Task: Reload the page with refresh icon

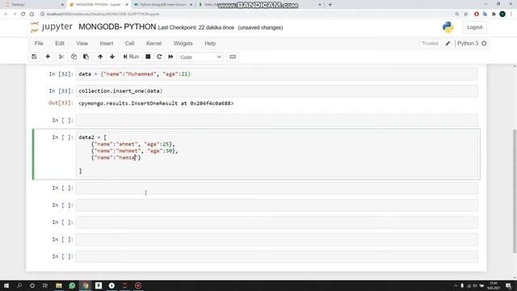Action: pos(23,14)
